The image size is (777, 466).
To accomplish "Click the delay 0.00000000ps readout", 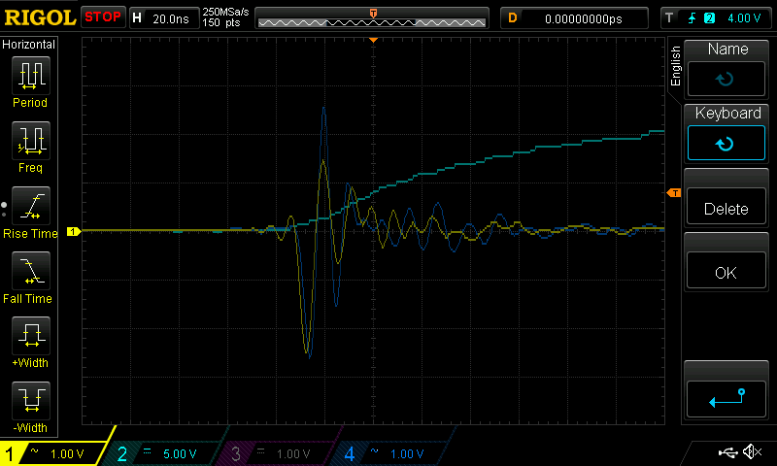I will [x=584, y=18].
